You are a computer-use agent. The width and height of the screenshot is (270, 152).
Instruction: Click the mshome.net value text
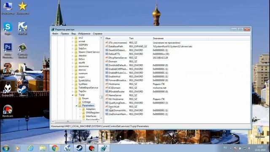(159, 88)
